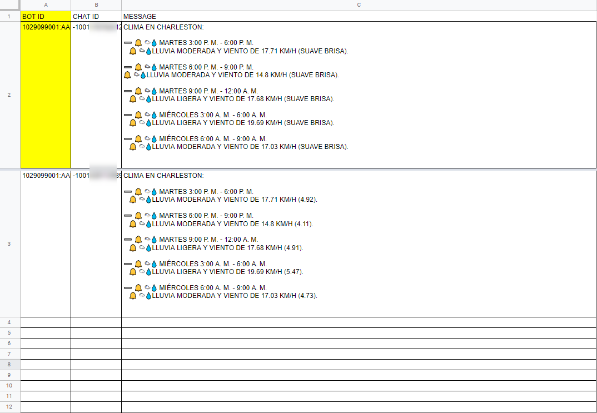Select row 11 header

(10, 396)
